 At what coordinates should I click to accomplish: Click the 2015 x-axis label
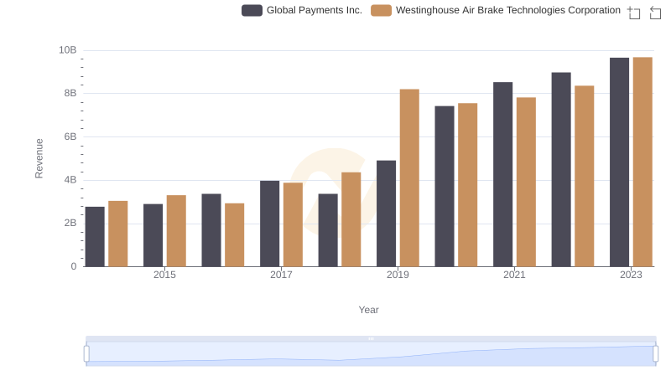164,275
